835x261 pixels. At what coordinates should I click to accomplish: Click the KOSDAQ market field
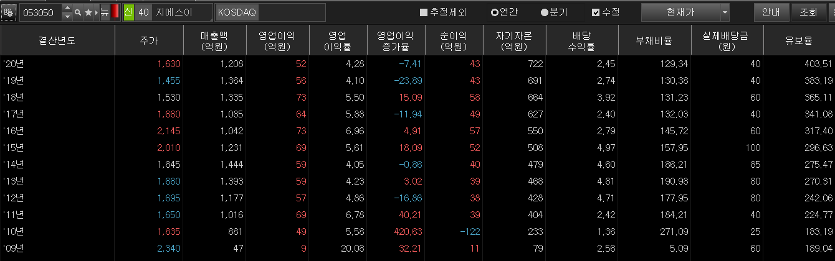(270, 12)
